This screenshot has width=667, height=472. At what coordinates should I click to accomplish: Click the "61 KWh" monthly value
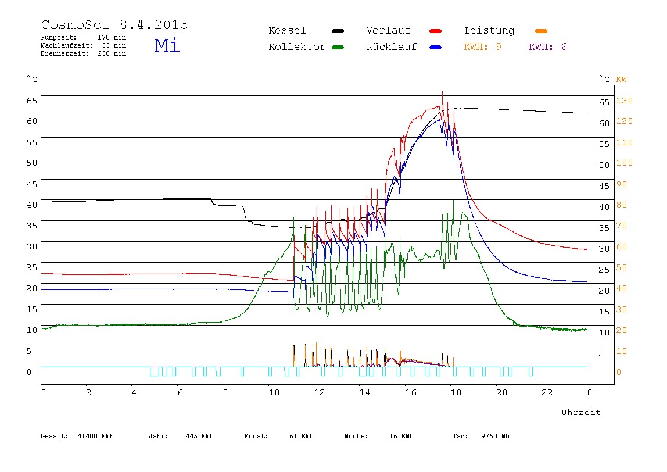pyautogui.click(x=302, y=436)
